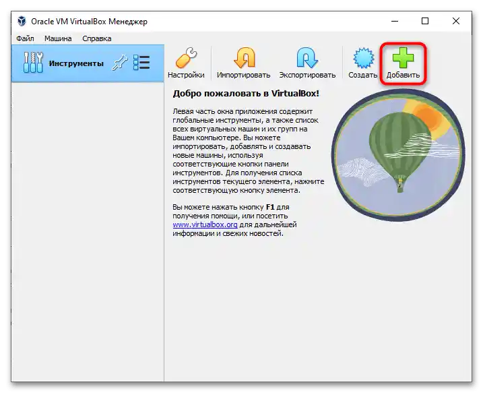Click the Импортировать import appliance icon
Viewport: 483px width, 393px height.
click(245, 58)
